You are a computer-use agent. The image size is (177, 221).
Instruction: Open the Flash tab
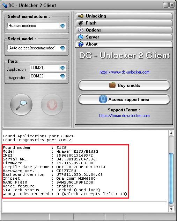[x=124, y=23]
